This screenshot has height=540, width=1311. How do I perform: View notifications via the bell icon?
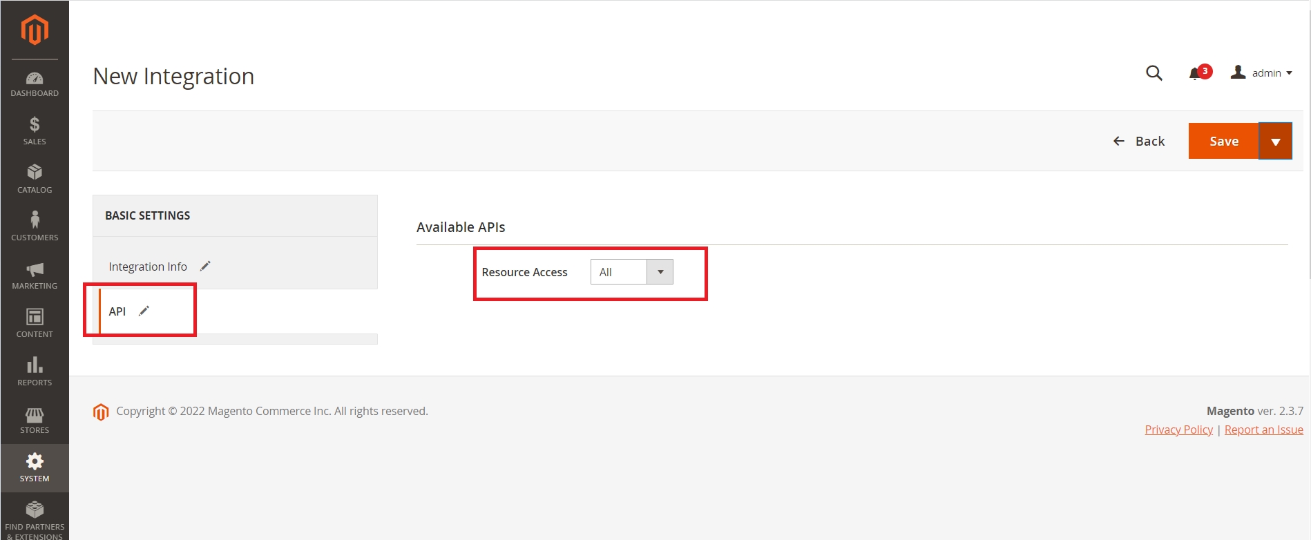tap(1196, 73)
